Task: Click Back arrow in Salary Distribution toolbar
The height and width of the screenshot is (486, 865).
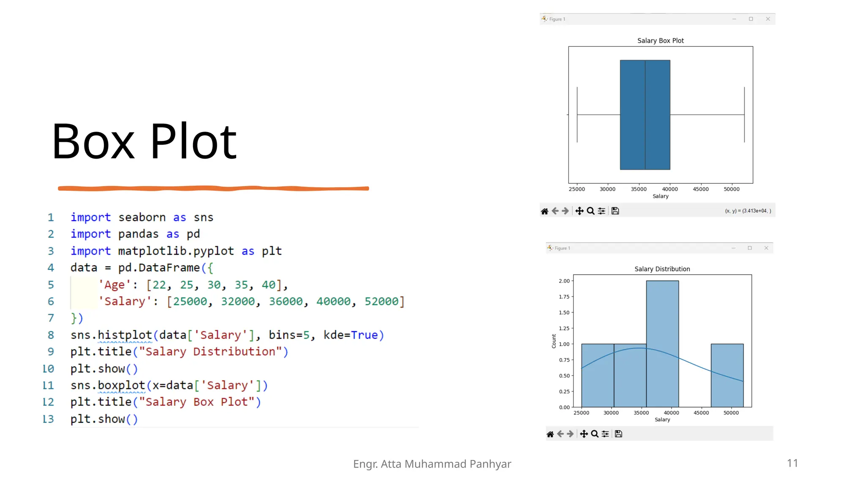Action: (560, 434)
